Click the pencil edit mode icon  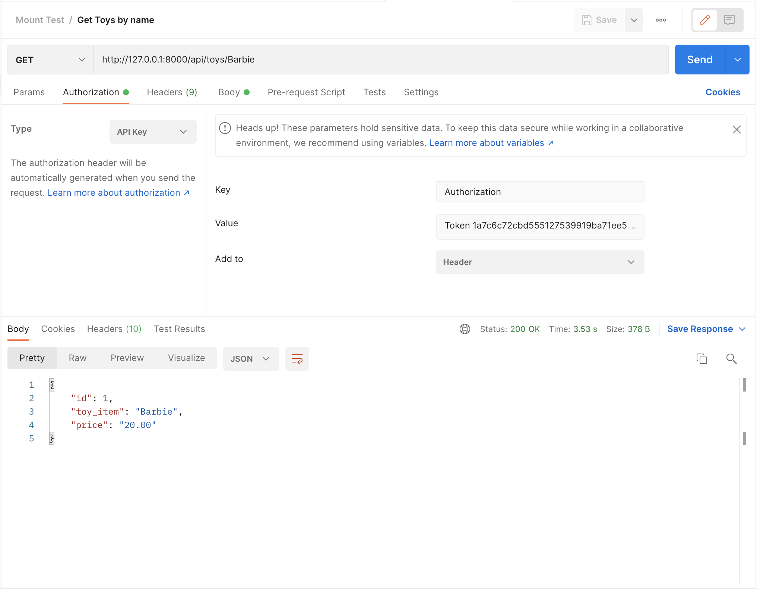click(x=704, y=20)
